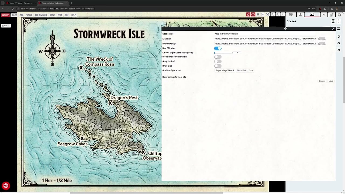Viewport: 345px width, 194px height.
Task: Open the TEXT tool menu
Action: [x=60, y=15]
